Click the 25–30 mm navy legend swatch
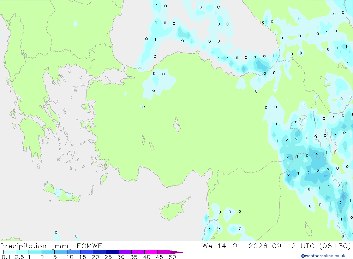Viewport: 353px width, 259px height. click(112, 252)
